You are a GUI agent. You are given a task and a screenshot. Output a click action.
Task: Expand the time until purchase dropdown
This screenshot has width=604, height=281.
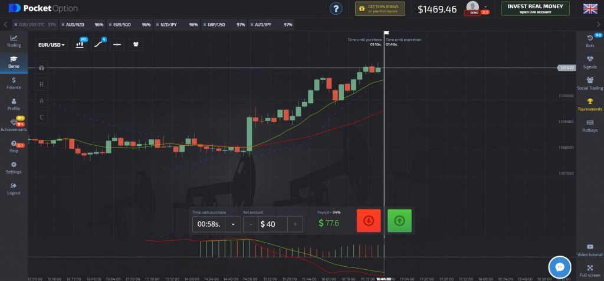(233, 224)
